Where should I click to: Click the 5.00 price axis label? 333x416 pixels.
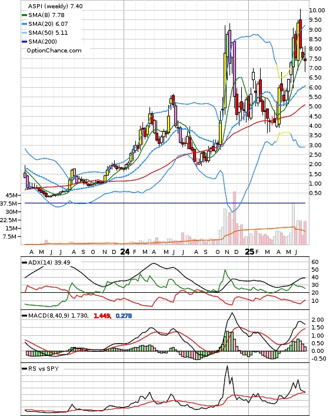click(x=315, y=107)
